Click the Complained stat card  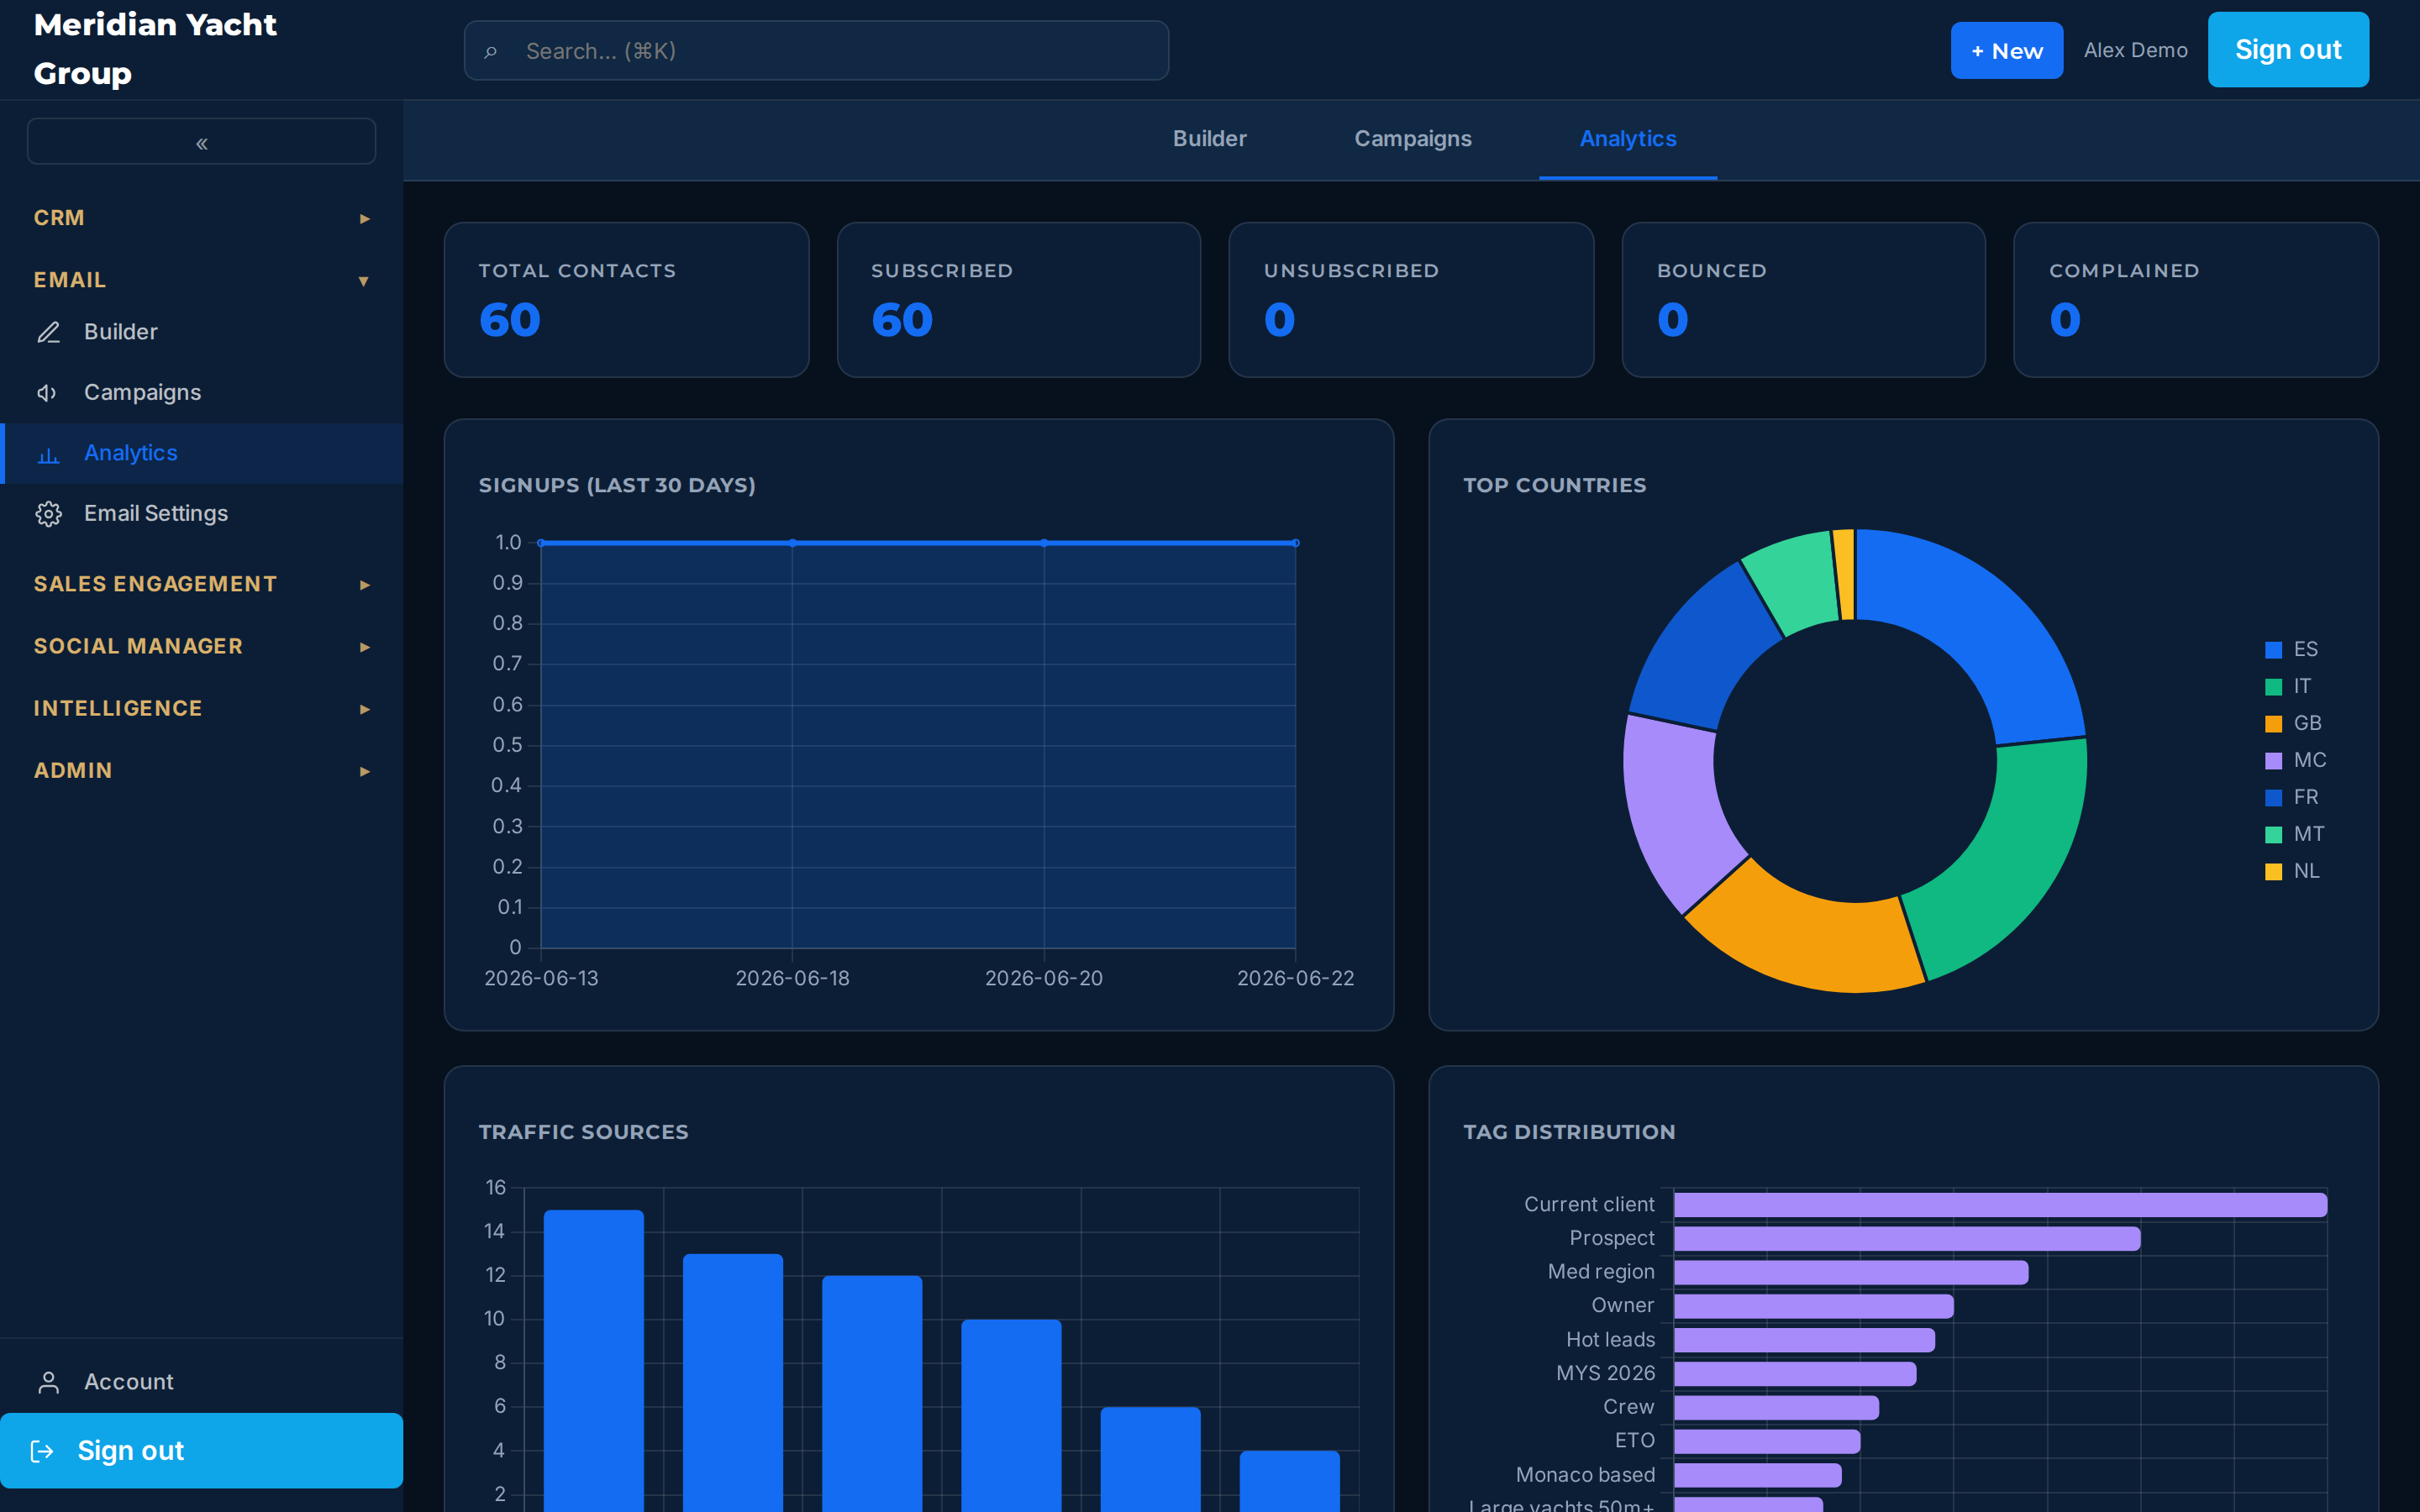coord(2196,300)
